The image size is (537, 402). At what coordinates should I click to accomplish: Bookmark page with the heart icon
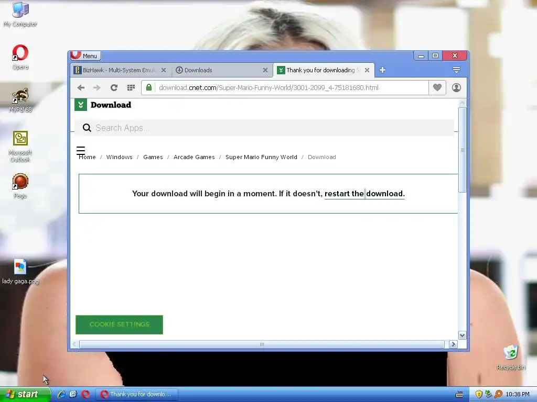437,87
